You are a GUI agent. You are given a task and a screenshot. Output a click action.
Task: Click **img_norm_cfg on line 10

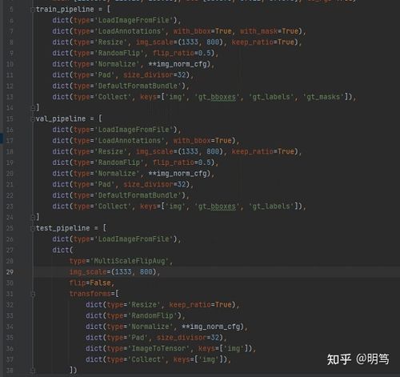(178, 64)
